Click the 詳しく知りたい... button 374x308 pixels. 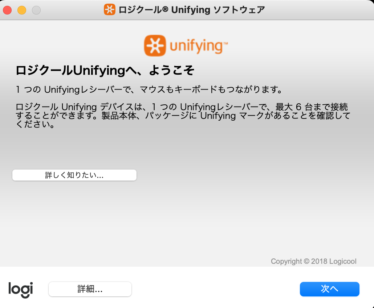click(74, 175)
